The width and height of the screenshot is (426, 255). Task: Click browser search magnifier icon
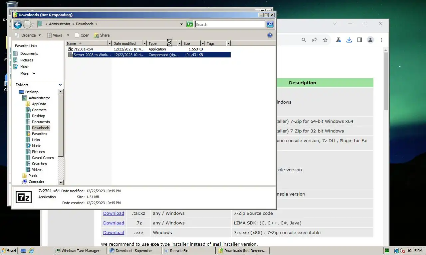click(x=304, y=40)
